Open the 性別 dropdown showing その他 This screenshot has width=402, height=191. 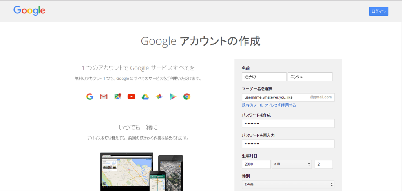(288, 185)
